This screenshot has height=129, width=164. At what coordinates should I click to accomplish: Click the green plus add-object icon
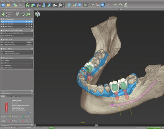click(3, 14)
